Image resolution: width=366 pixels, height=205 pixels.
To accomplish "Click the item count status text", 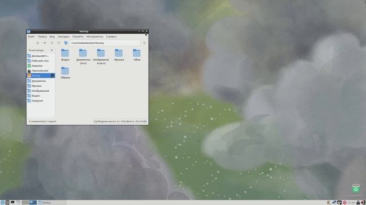I will click(x=42, y=121).
